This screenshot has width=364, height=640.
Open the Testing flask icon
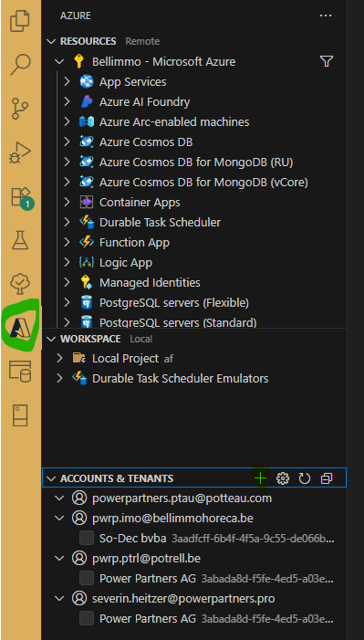pos(20,240)
